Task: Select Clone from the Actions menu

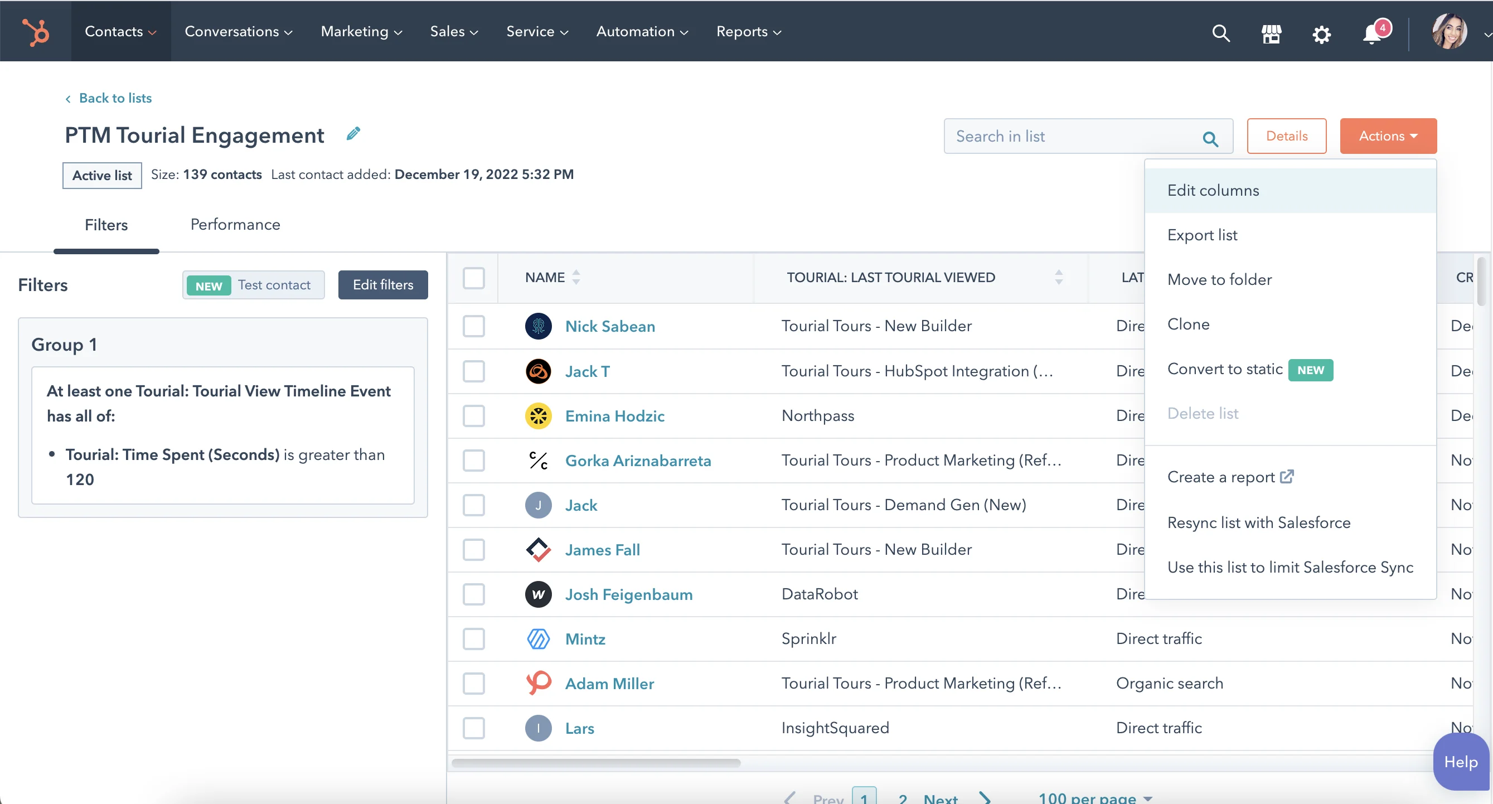Action: tap(1290, 324)
